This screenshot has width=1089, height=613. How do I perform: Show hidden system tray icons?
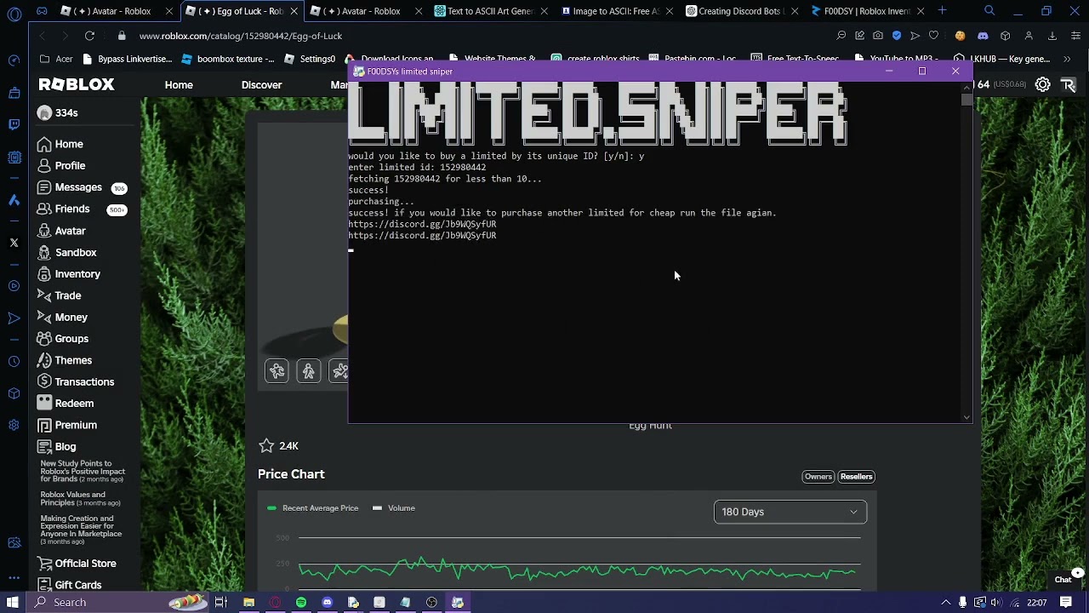[x=945, y=603]
